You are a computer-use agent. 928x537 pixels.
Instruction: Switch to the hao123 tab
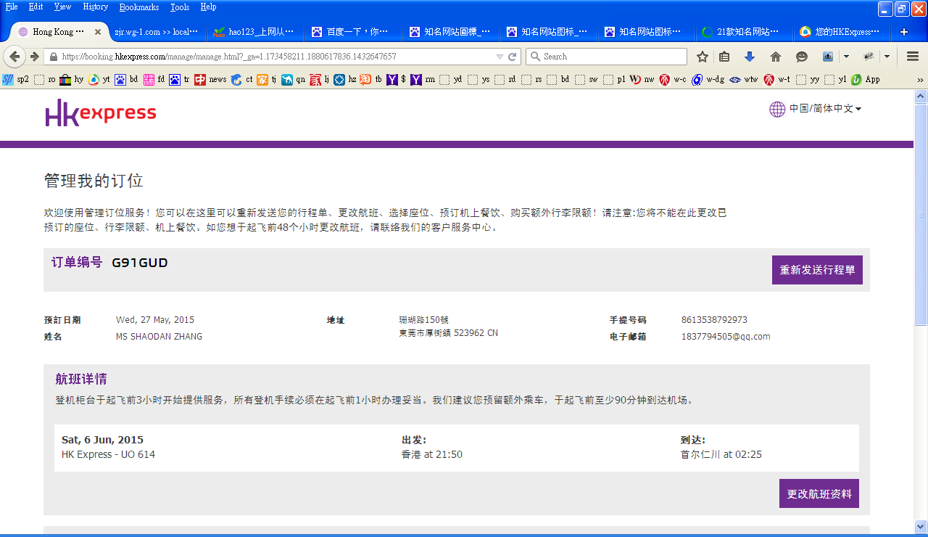pos(254,32)
